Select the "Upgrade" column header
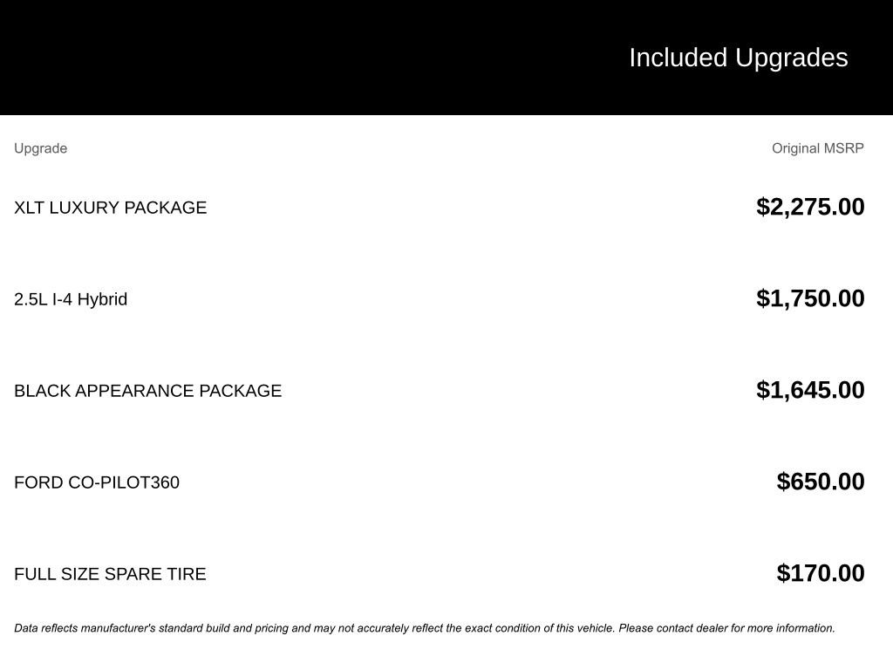 [x=40, y=148]
